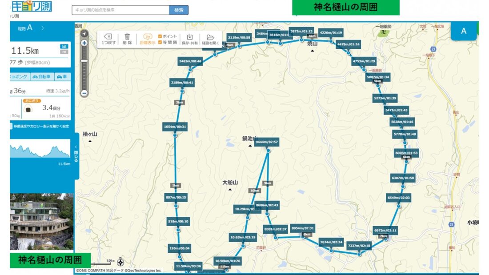Image resolution: width=489 pixels, height=275 pixels.
Task: Expand the 経路 A chevron arrow
Action: click(x=42, y=28)
